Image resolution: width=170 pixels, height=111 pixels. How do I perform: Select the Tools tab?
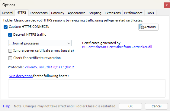pyautogui.click(x=150, y=13)
